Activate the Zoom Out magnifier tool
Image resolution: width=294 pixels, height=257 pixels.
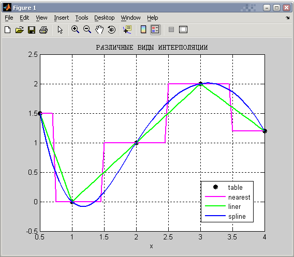tap(87, 29)
